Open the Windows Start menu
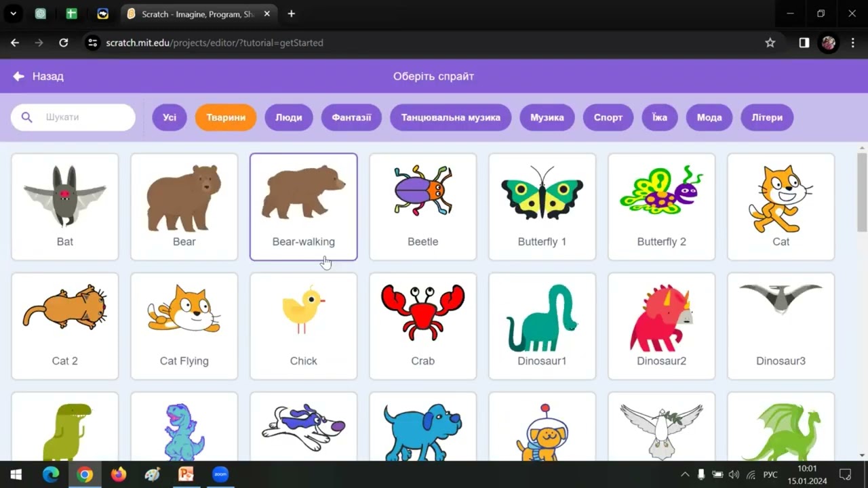868x488 pixels. tap(16, 474)
